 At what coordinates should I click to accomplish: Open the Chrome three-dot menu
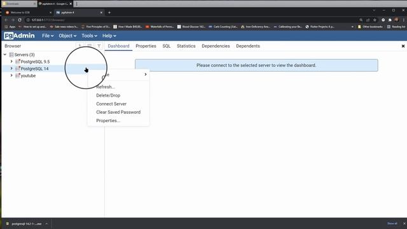point(403,20)
